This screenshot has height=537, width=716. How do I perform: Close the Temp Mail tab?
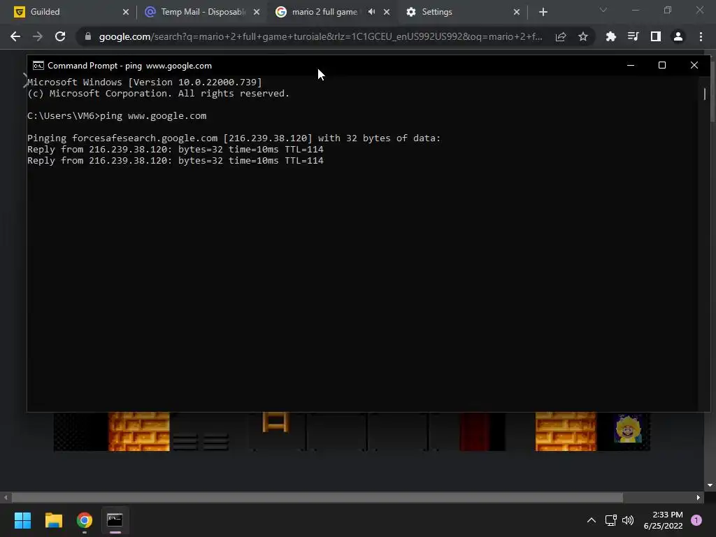[x=257, y=12]
